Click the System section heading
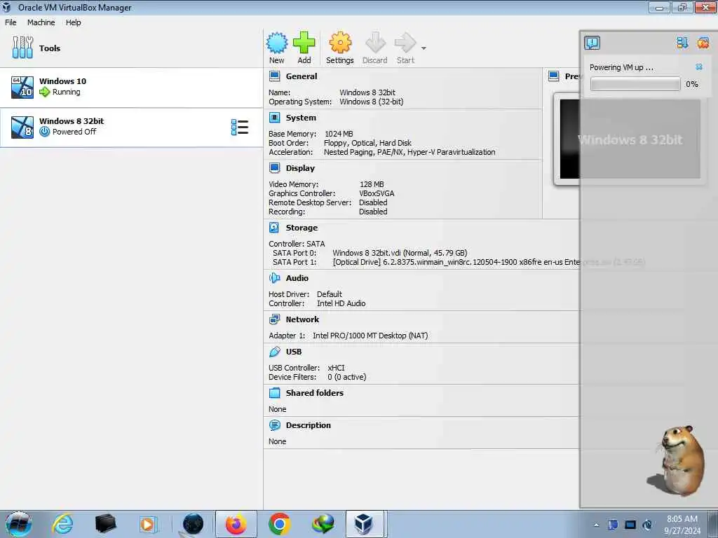The width and height of the screenshot is (718, 538). (301, 118)
